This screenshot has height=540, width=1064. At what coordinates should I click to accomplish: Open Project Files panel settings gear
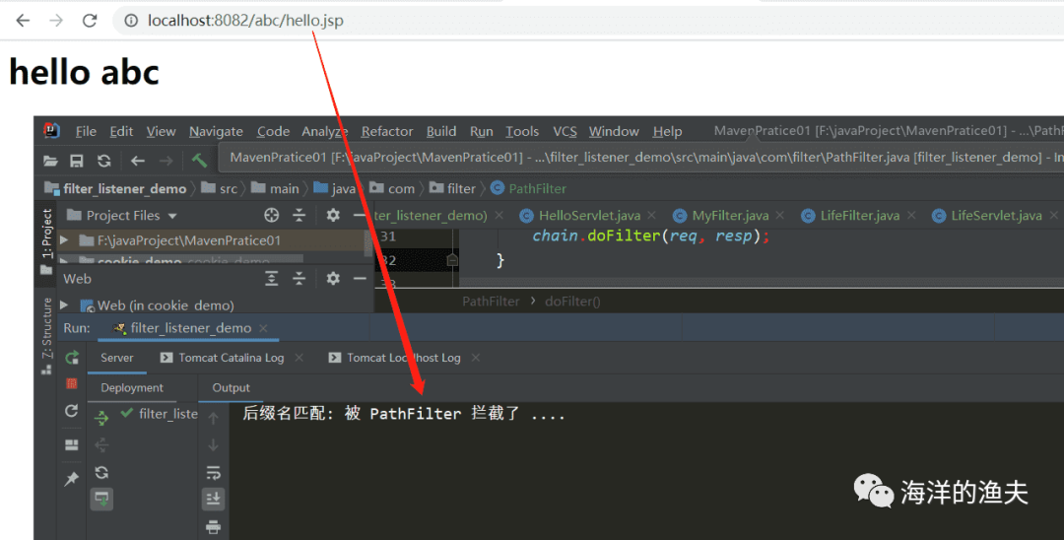(333, 216)
